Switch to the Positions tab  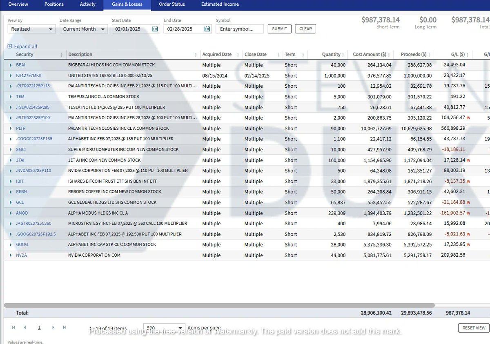(54, 4)
